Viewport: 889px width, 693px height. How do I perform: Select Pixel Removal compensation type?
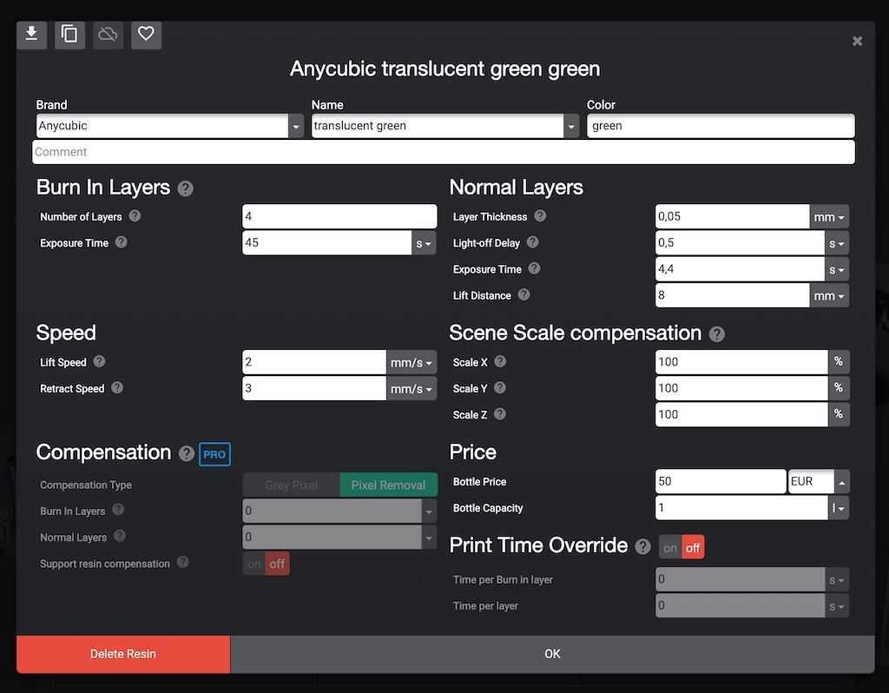pyautogui.click(x=388, y=485)
